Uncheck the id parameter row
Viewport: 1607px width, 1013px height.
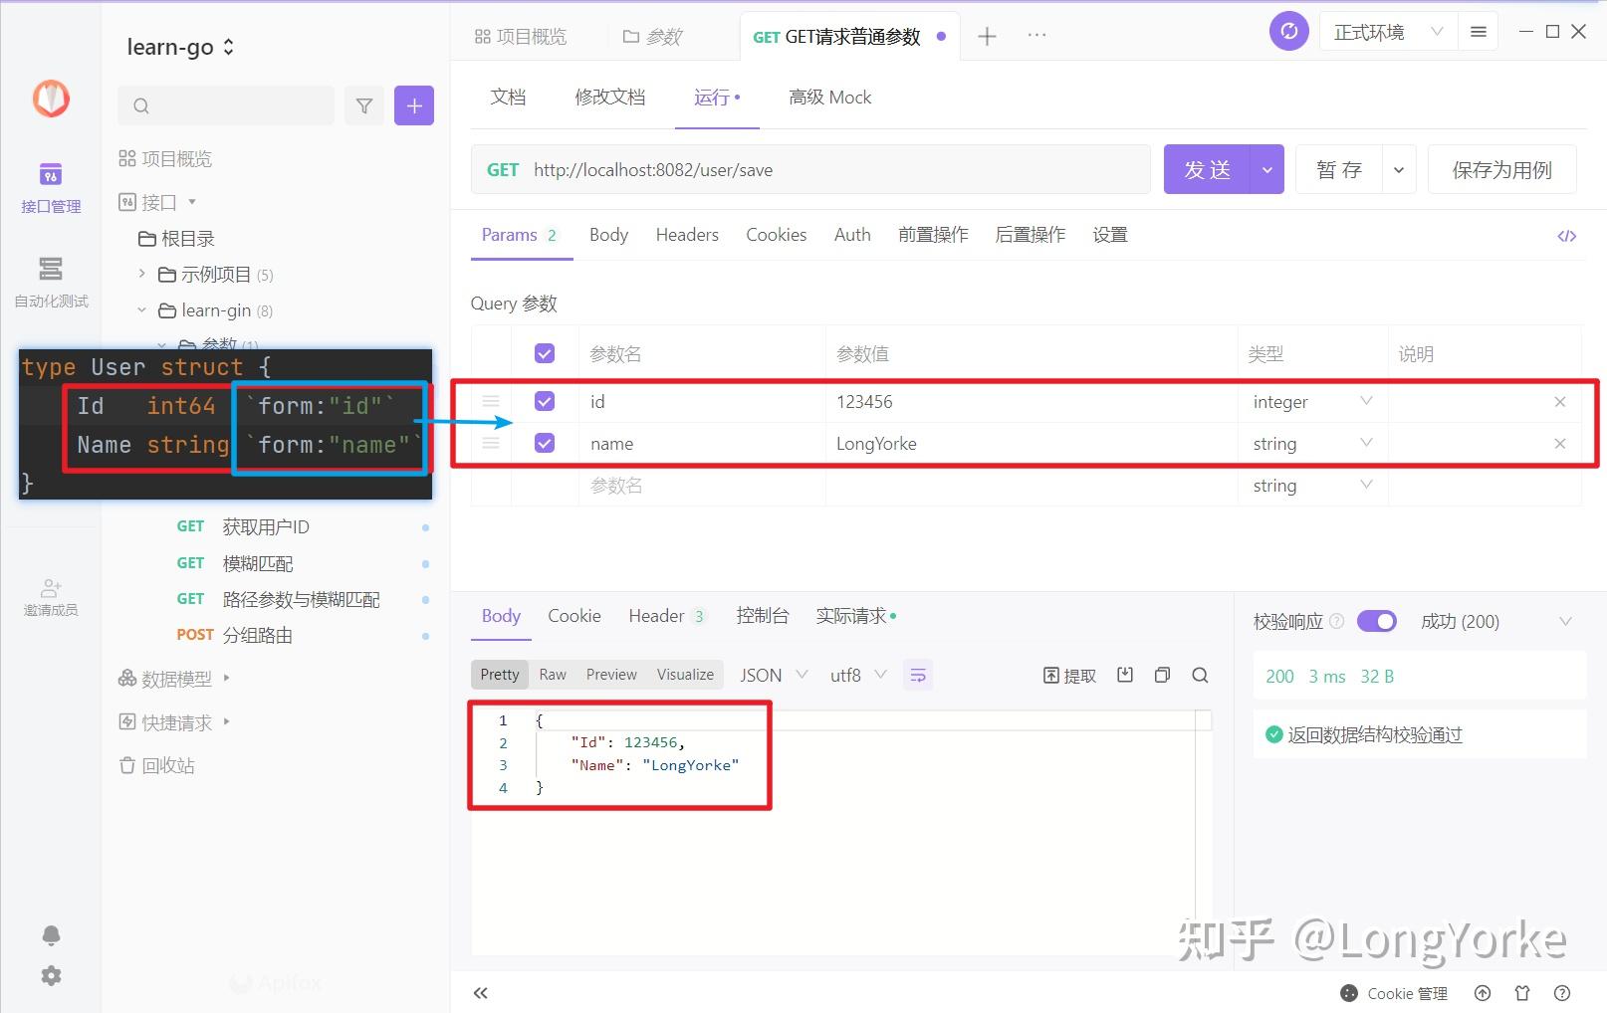(545, 401)
